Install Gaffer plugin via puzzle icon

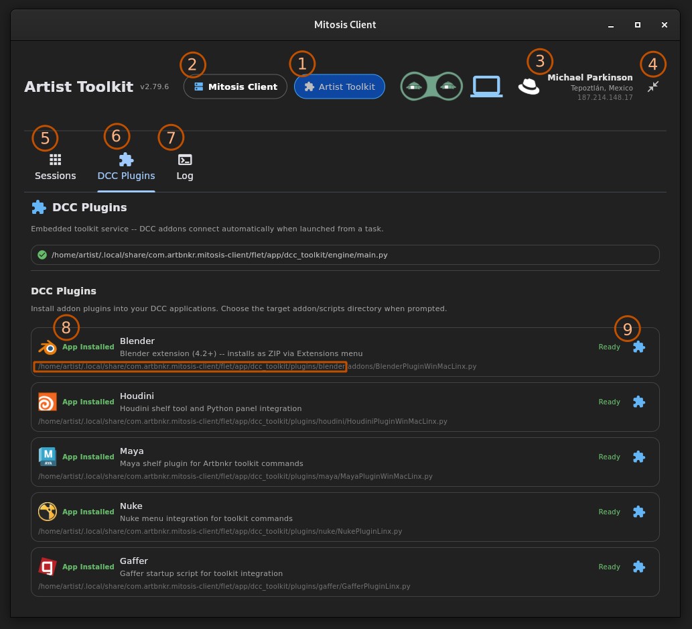(639, 567)
